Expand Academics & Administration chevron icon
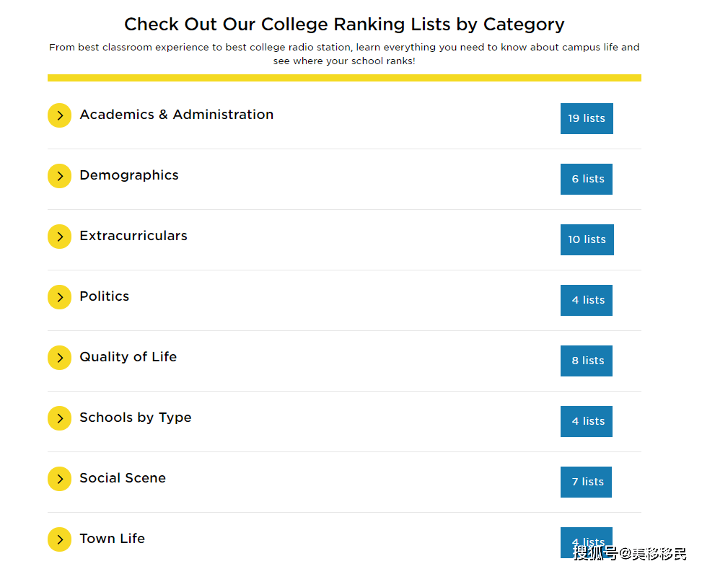The width and height of the screenshot is (702, 569). coord(60,115)
